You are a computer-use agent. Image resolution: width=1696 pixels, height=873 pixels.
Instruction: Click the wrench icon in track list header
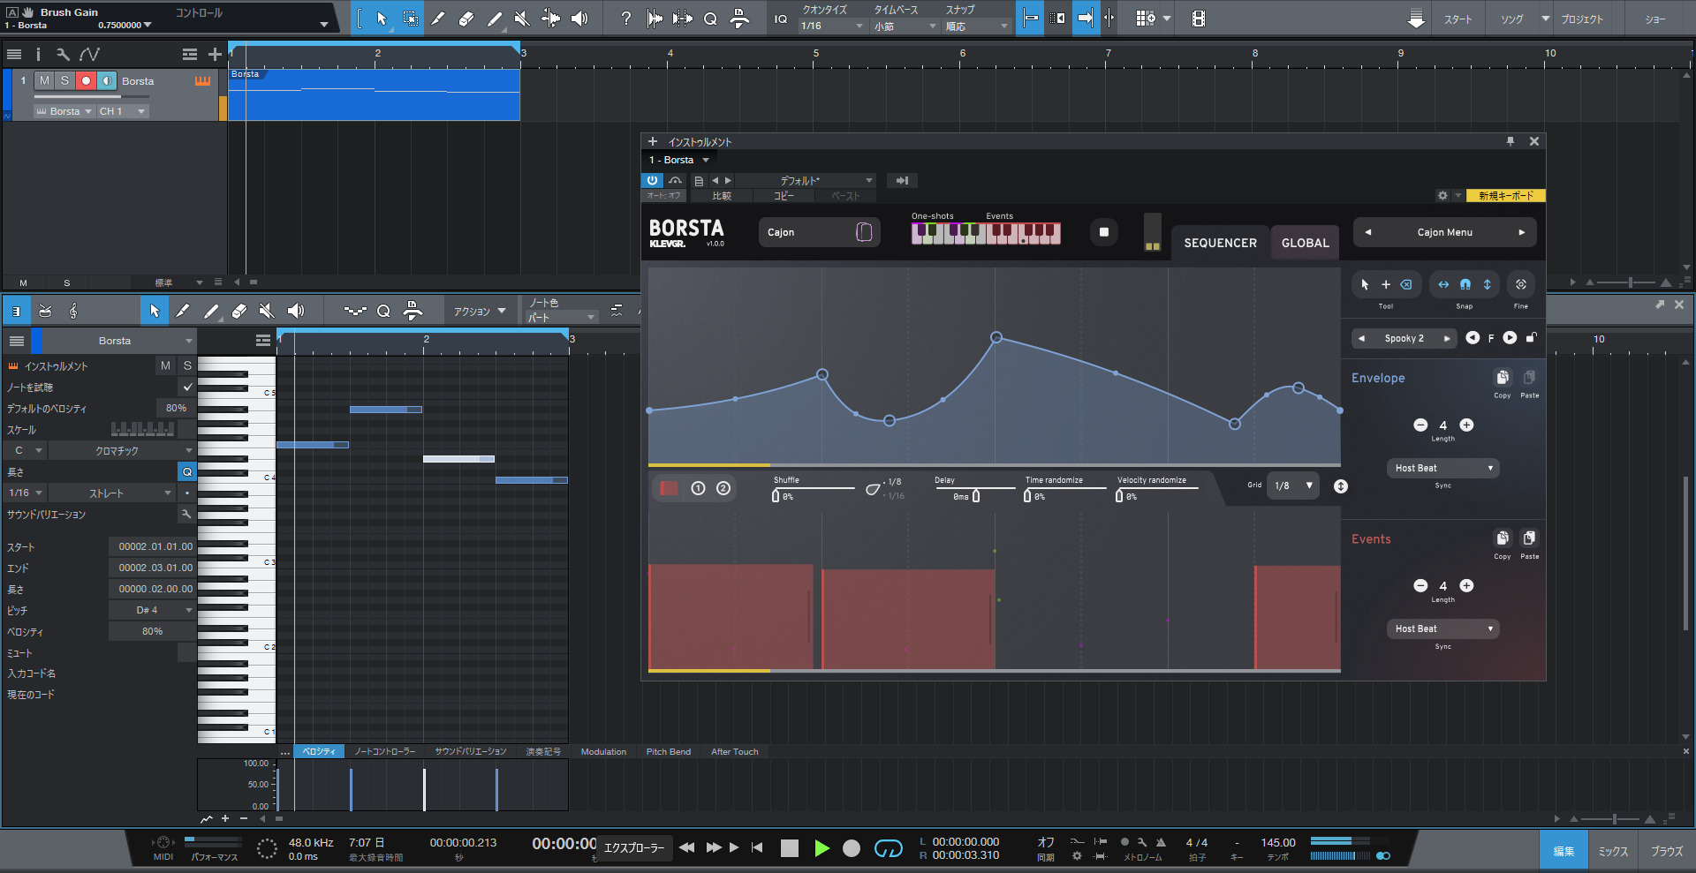(x=62, y=54)
